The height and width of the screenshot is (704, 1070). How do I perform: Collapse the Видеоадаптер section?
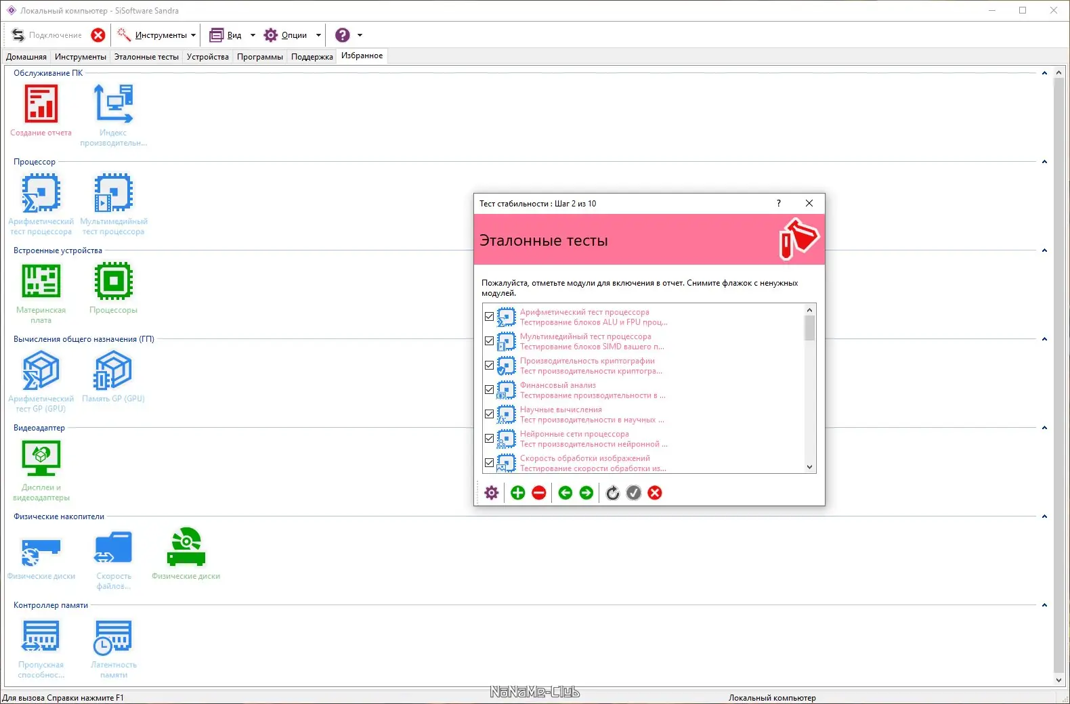[x=1044, y=428]
